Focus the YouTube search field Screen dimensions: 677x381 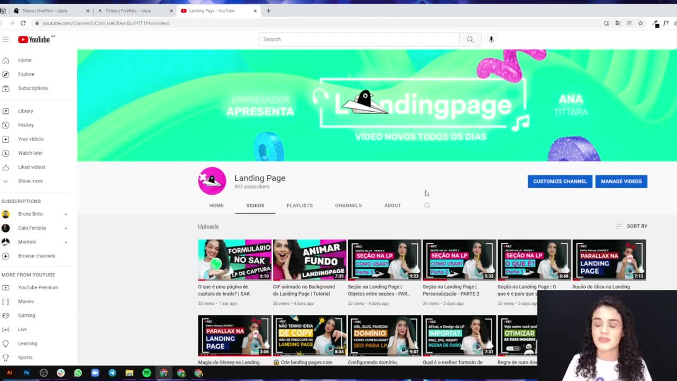(x=359, y=39)
